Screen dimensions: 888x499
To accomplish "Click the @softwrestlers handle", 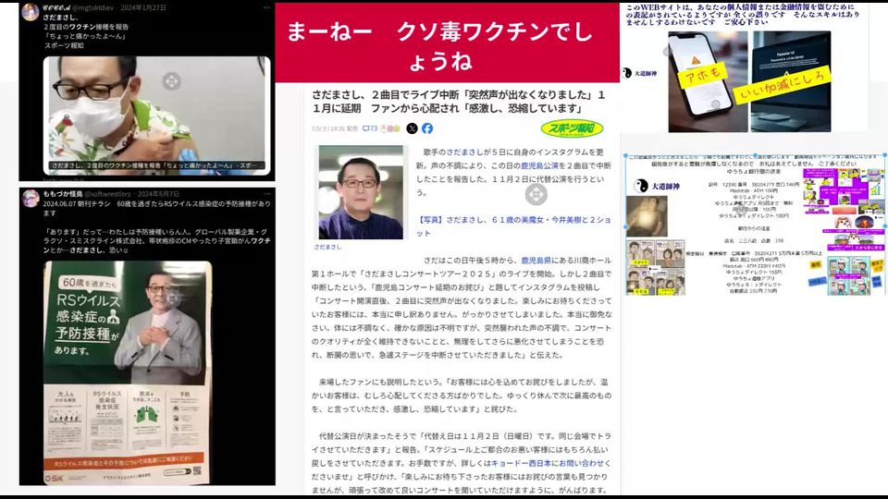I will click(107, 194).
